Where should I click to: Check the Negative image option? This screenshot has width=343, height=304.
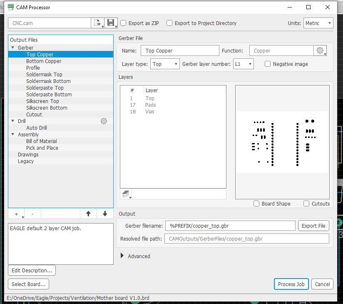268,64
